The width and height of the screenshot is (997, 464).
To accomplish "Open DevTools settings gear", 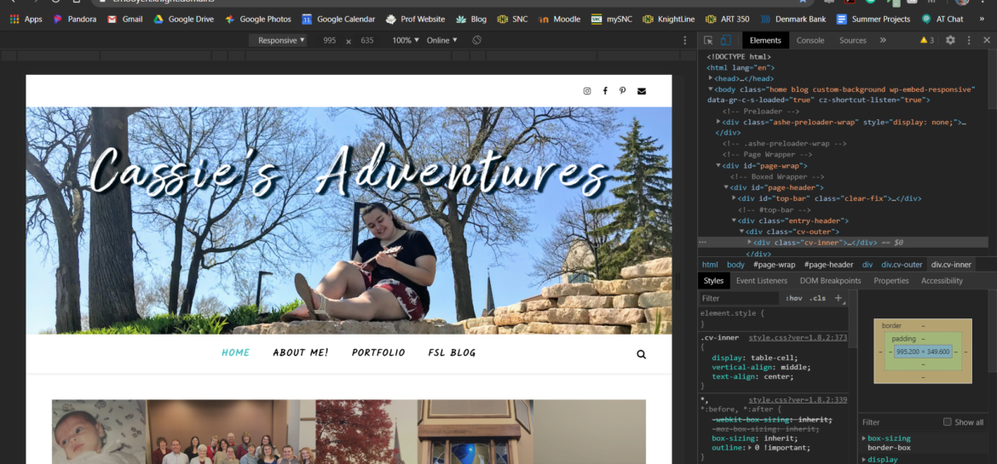I will coord(950,40).
